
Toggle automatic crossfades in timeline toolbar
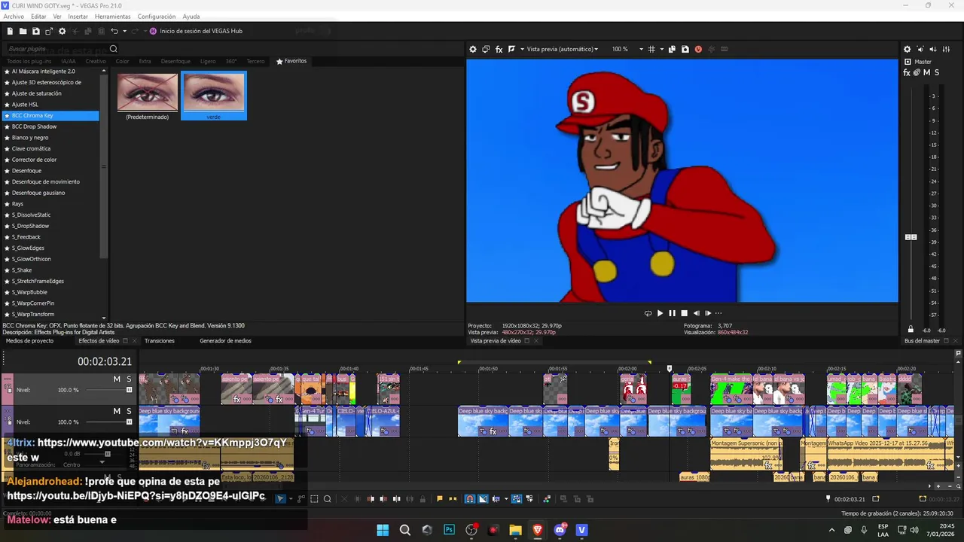tap(483, 498)
